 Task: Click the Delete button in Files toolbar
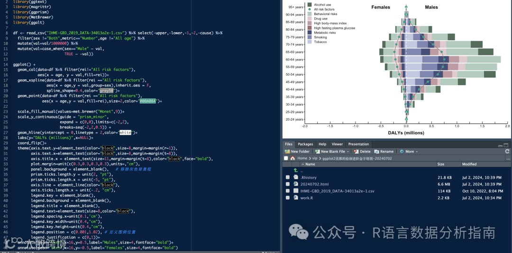click(362, 151)
